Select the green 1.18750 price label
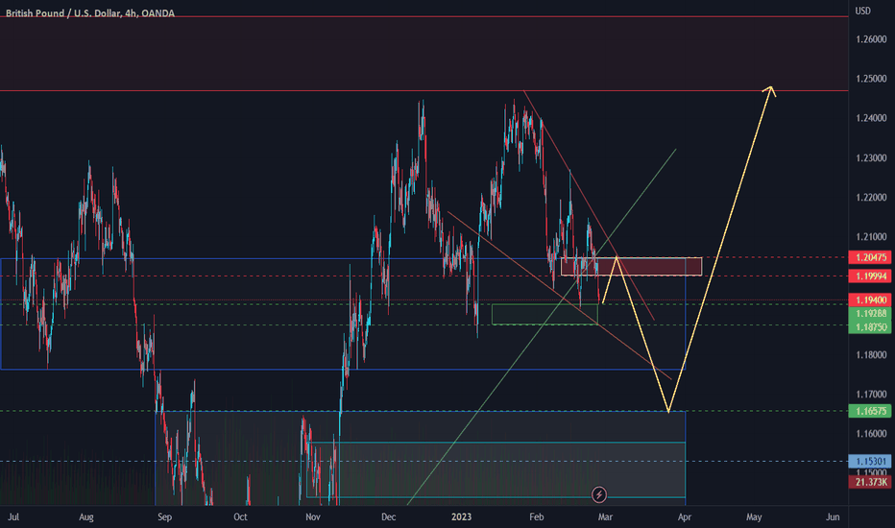This screenshot has width=895, height=528. click(x=870, y=327)
